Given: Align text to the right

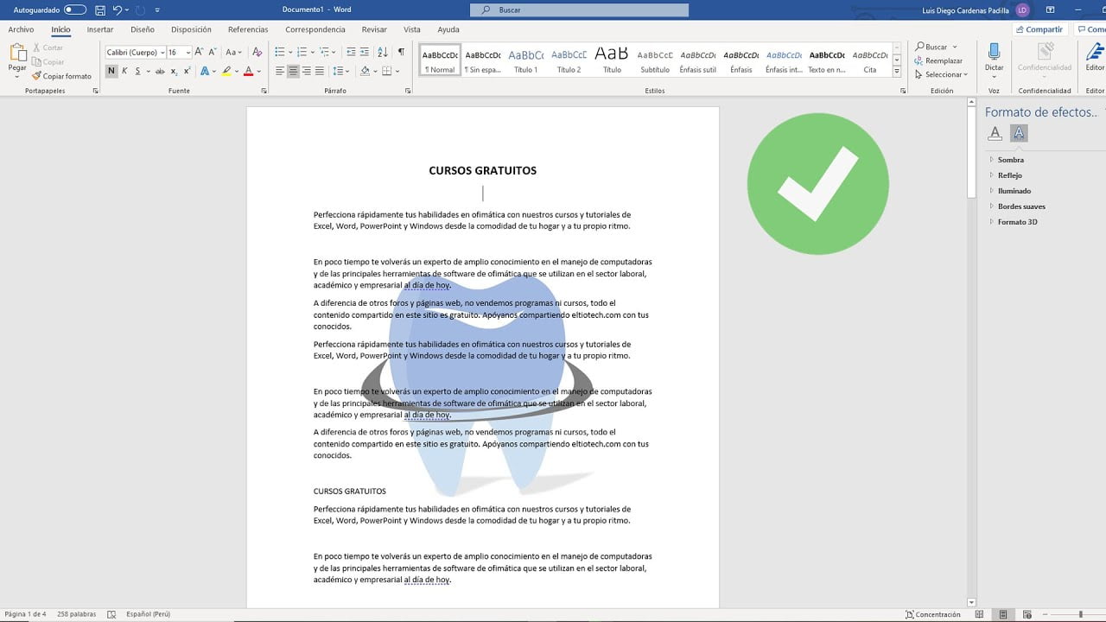Looking at the screenshot, I should 307,71.
